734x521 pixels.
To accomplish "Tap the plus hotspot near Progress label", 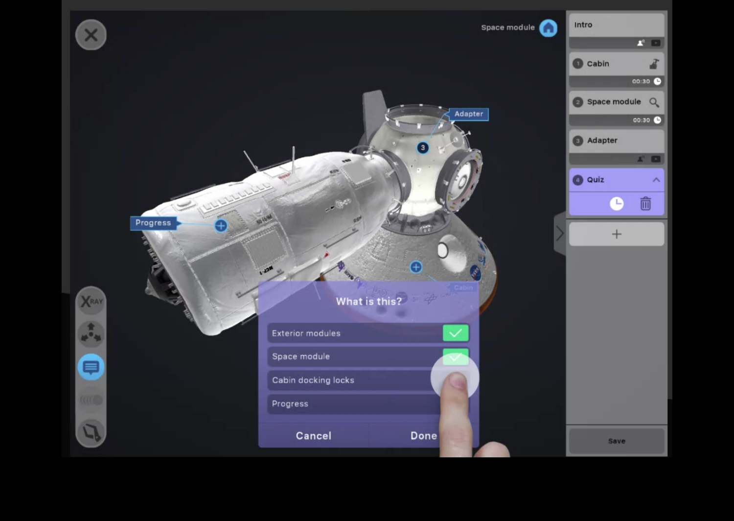I will coord(221,225).
